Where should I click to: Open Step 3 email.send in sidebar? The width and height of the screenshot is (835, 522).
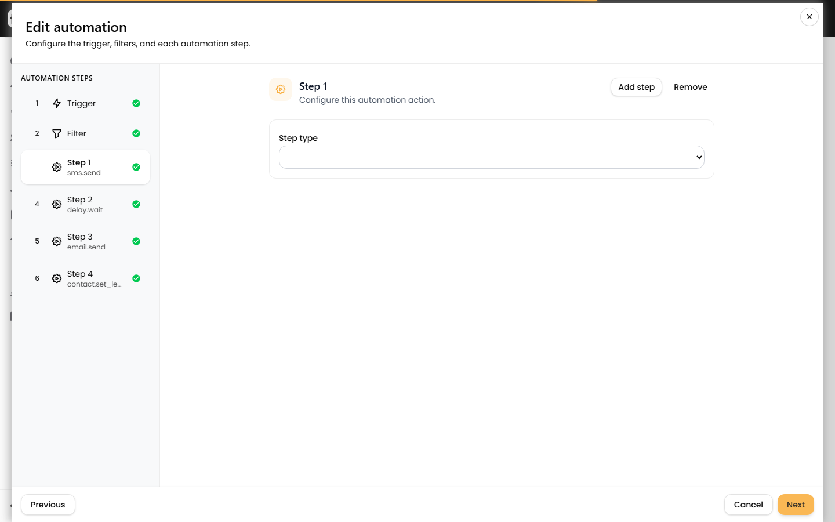[x=85, y=241]
